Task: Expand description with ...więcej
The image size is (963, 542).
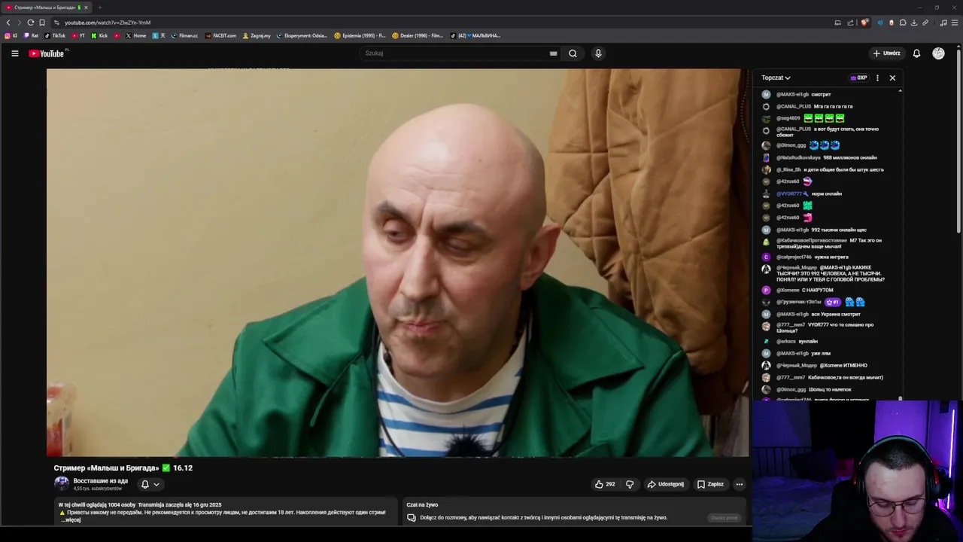Action: [x=71, y=520]
